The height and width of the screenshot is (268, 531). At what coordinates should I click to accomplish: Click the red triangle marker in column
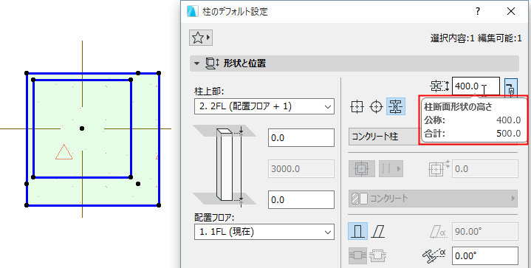click(x=64, y=152)
